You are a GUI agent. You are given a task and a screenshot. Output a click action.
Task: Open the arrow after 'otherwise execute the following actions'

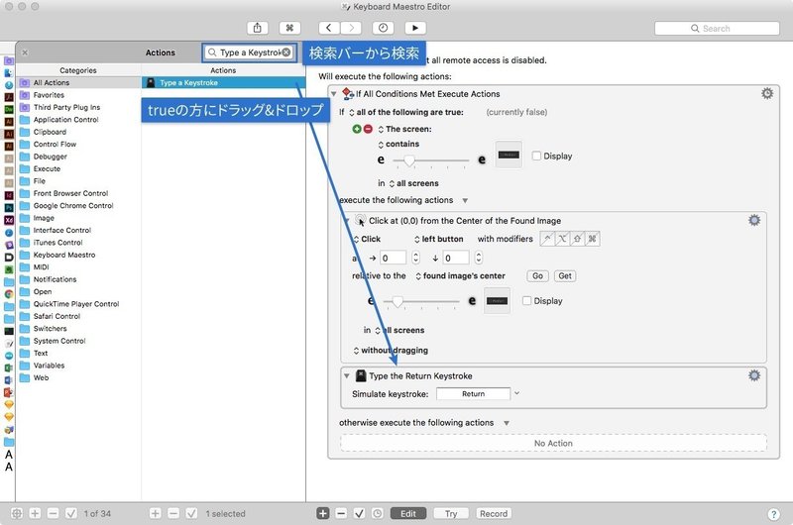507,423
